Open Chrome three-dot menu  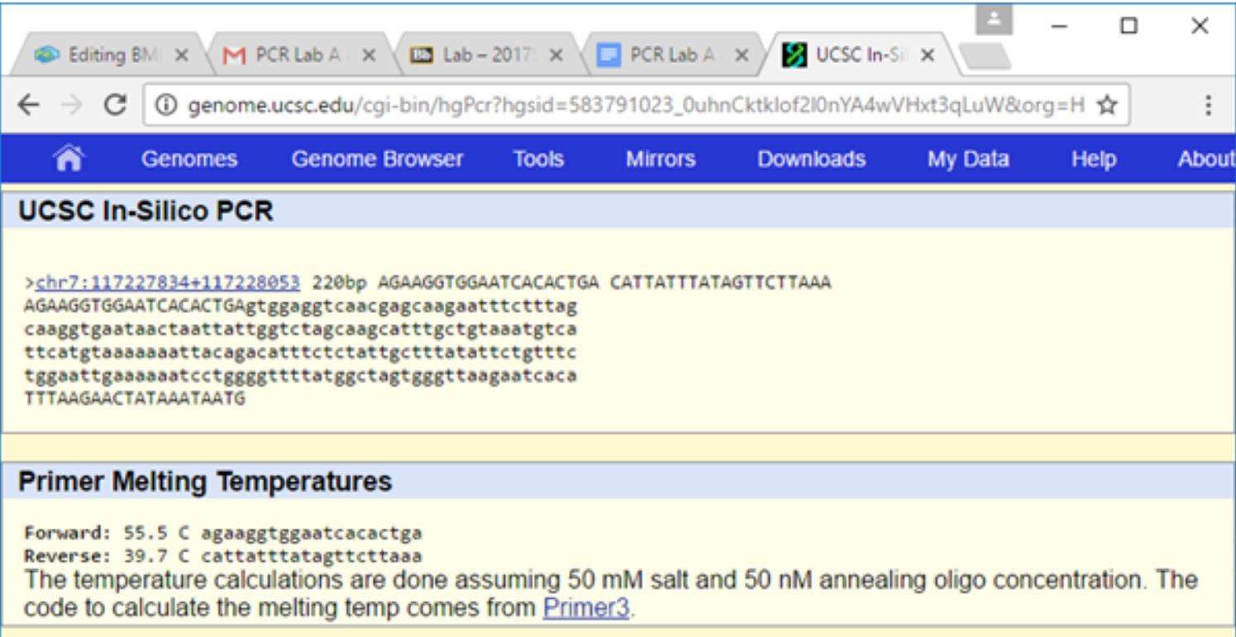pyautogui.click(x=1208, y=105)
